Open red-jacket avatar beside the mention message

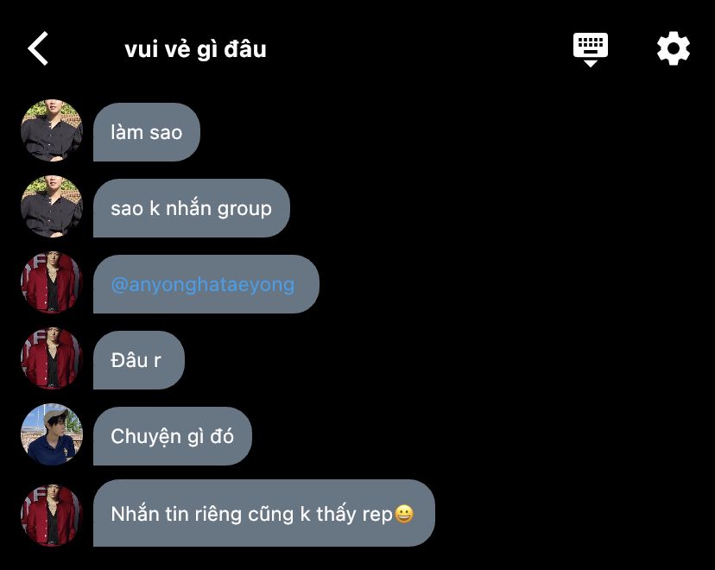(x=52, y=282)
